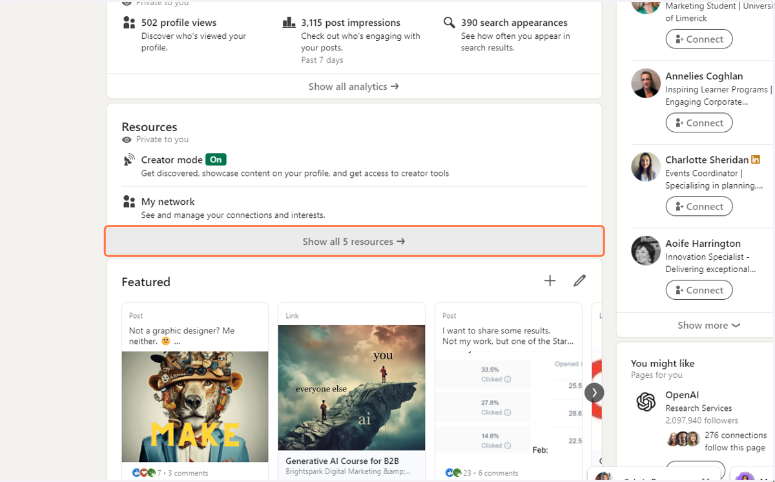
Task: Open 'I want to share some results' post text
Action: (x=508, y=336)
